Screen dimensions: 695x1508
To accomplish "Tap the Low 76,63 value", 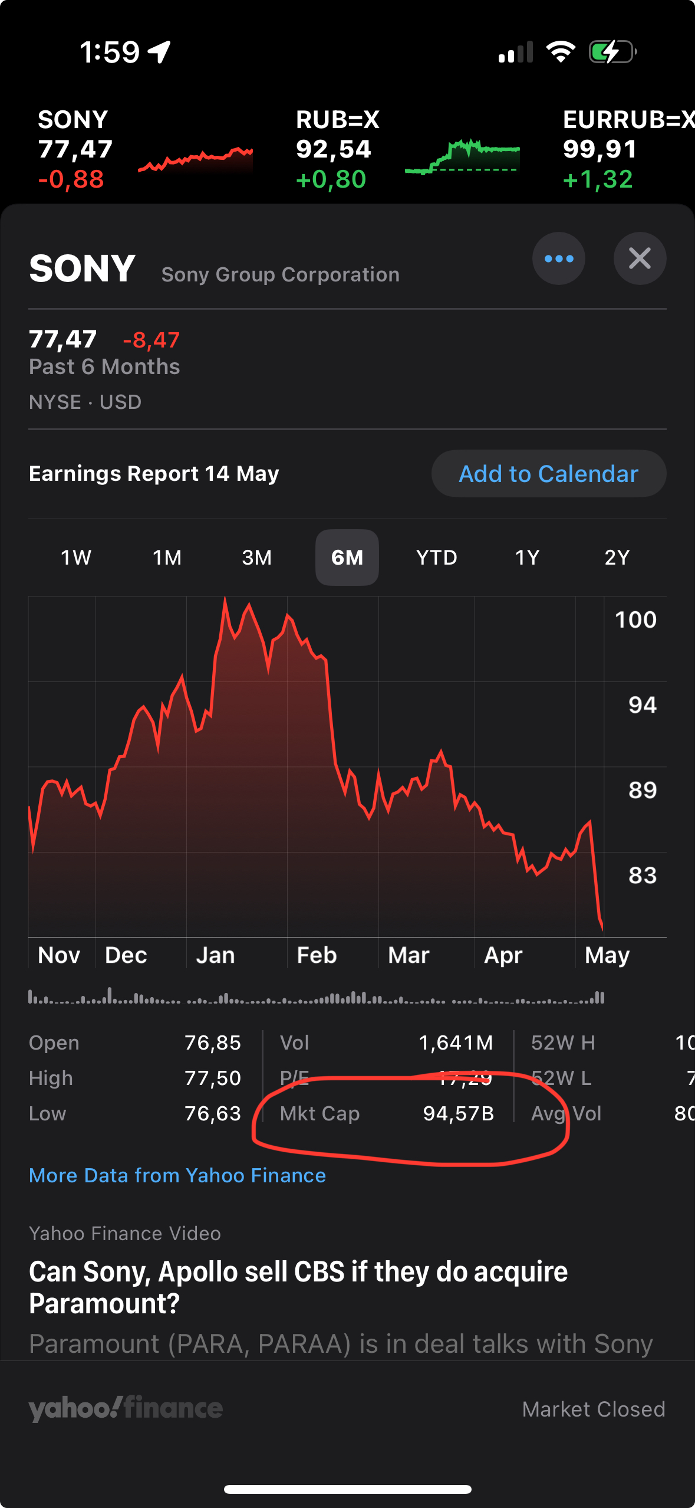I will 213,1113.
